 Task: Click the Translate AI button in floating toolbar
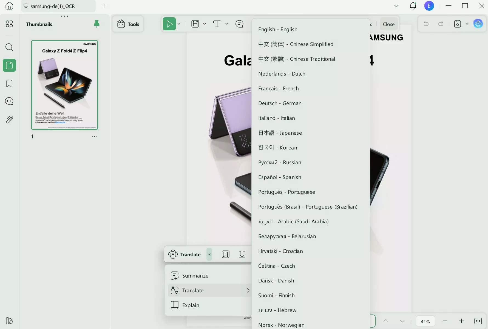185,254
